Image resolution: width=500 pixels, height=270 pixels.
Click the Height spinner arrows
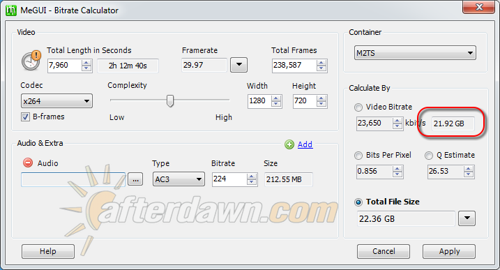[321, 101]
